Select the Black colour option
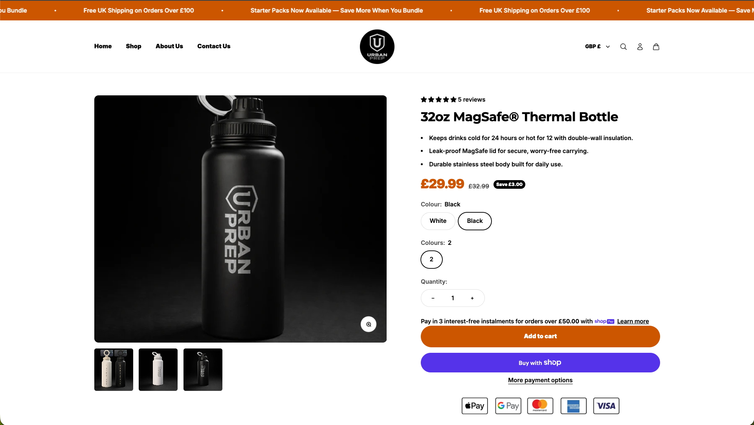This screenshot has height=425, width=754. (475, 221)
